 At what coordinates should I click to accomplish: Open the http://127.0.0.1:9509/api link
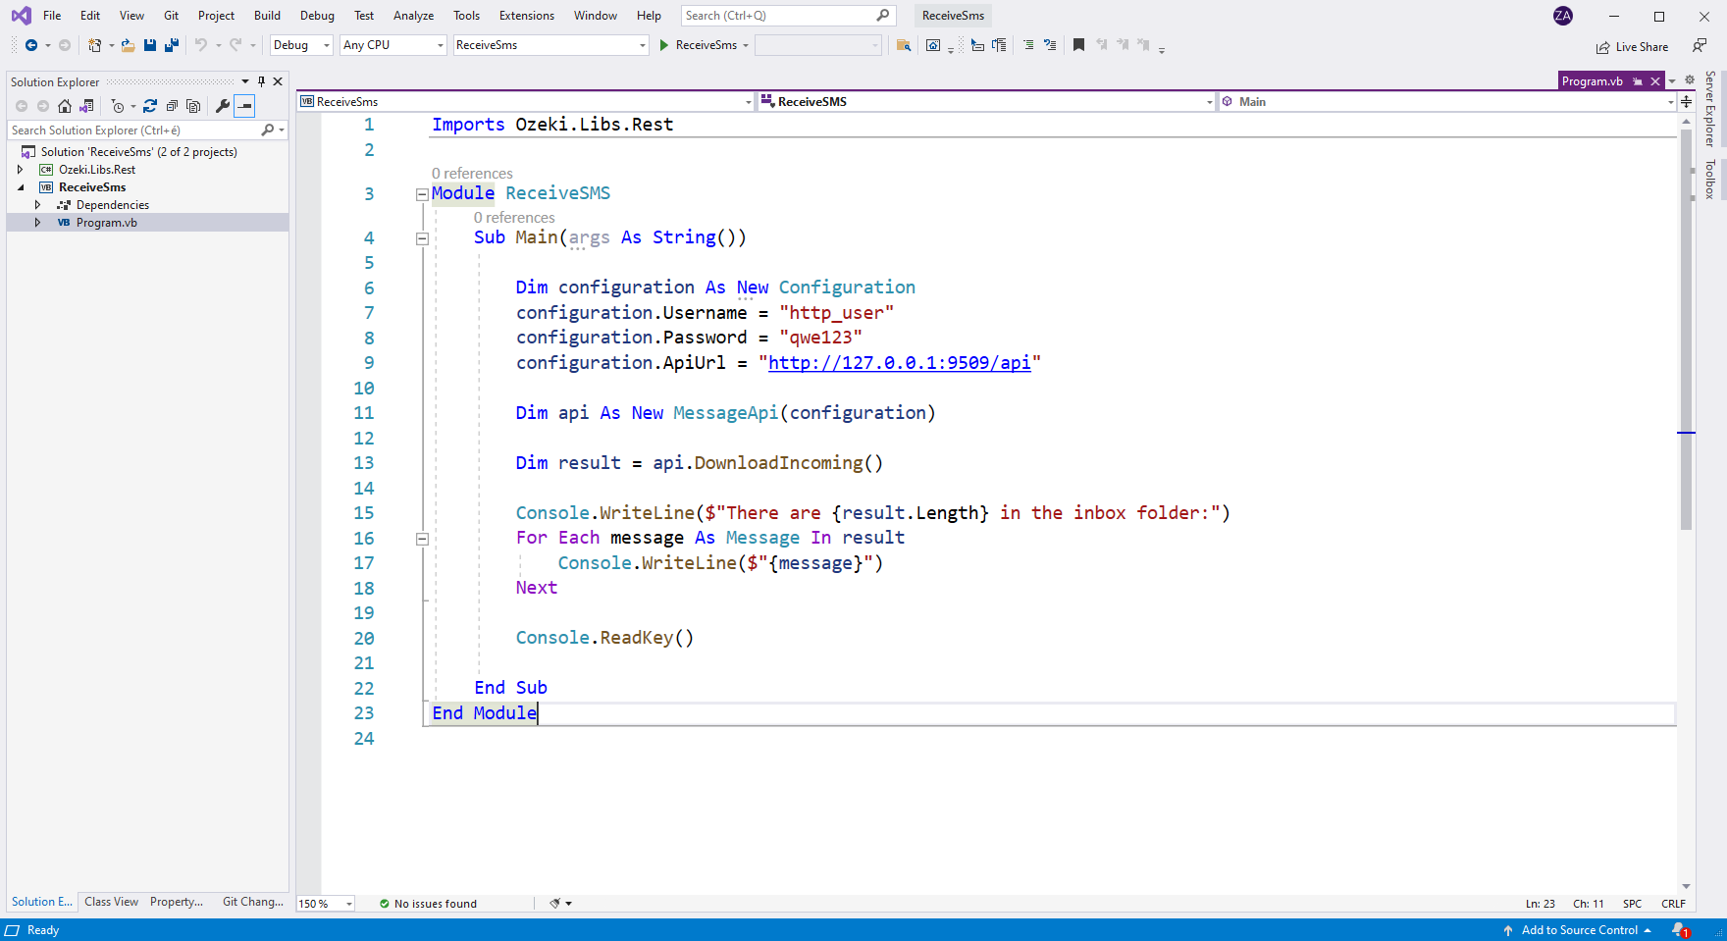899,363
